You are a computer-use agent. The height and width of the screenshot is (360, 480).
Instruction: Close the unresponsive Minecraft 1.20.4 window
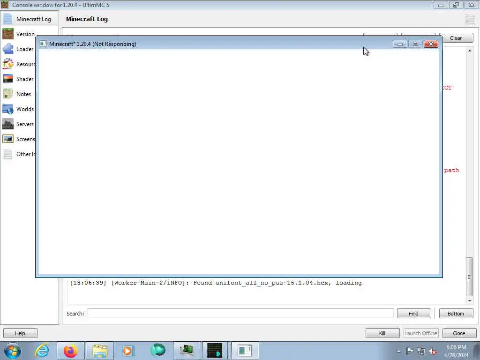[431, 44]
